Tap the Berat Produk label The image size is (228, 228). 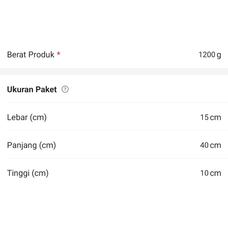point(30,55)
